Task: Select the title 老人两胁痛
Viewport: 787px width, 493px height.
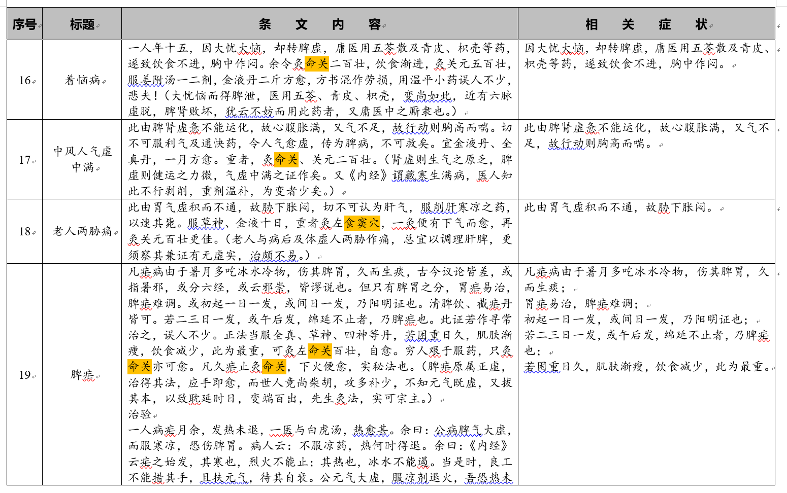Action: pyautogui.click(x=82, y=231)
